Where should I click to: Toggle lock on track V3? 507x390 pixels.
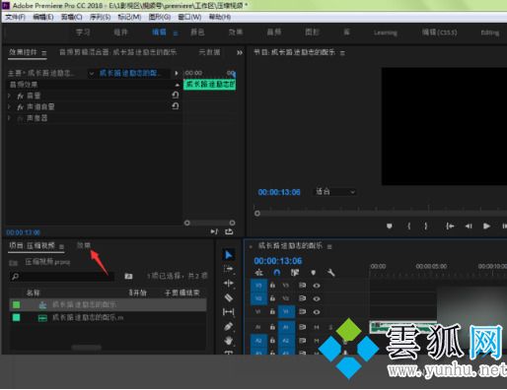(x=272, y=286)
